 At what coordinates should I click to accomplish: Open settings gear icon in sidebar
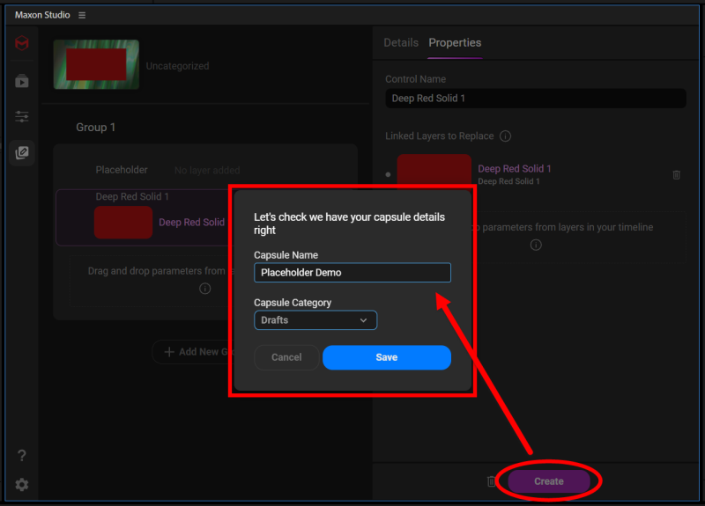[21, 485]
